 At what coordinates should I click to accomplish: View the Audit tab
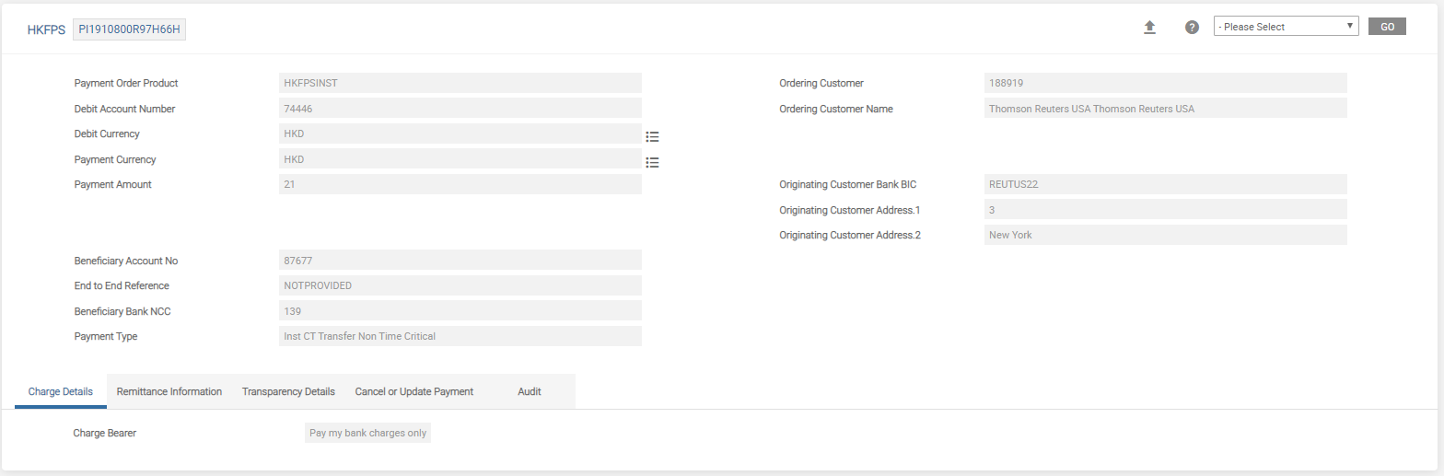coord(530,392)
